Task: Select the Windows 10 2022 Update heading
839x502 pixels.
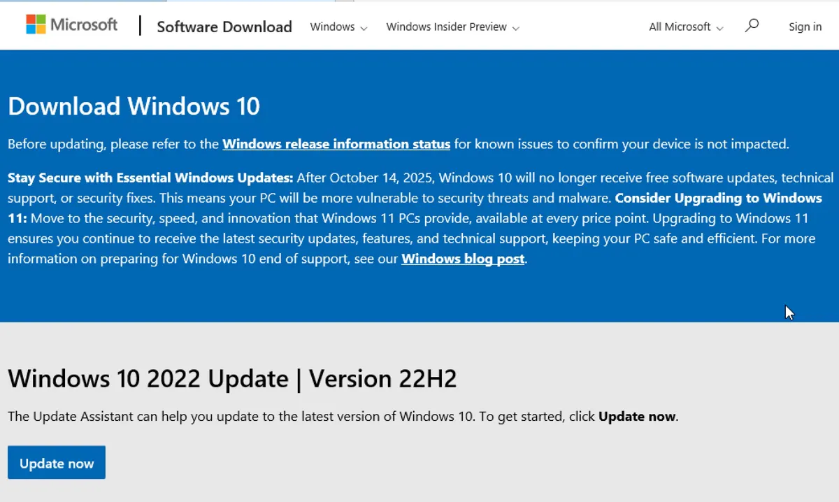Action: [x=232, y=378]
